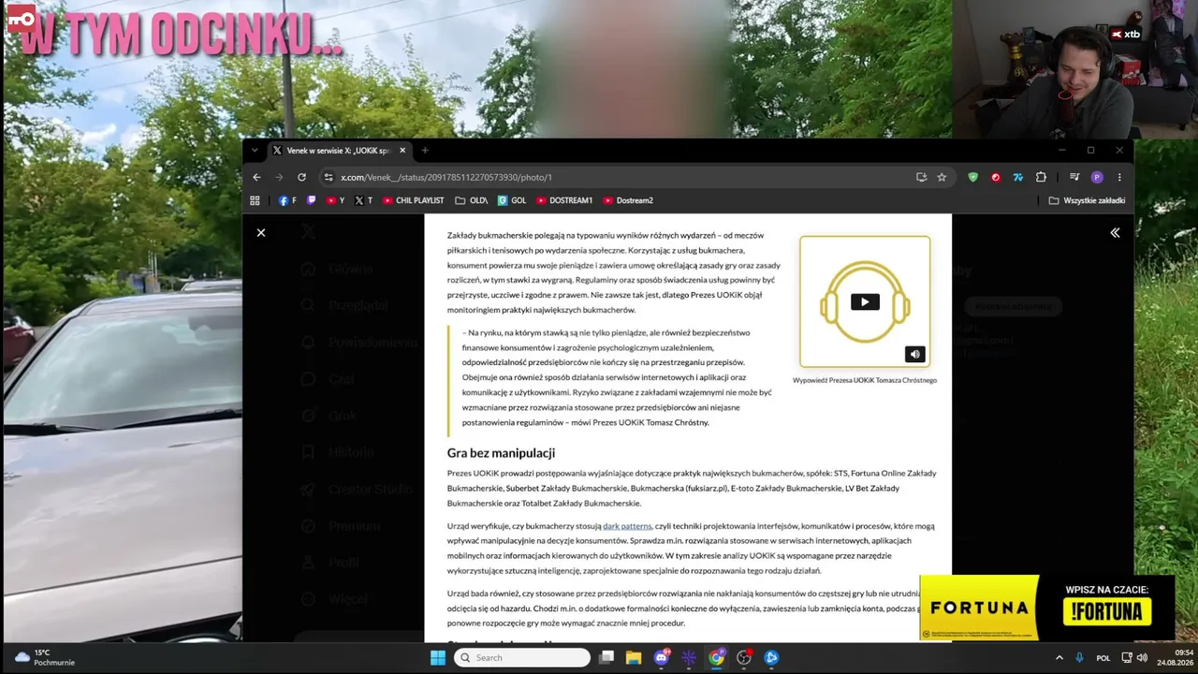The image size is (1198, 674).
Task: Collapse the photo side panel with double chevron
Action: click(x=1115, y=232)
